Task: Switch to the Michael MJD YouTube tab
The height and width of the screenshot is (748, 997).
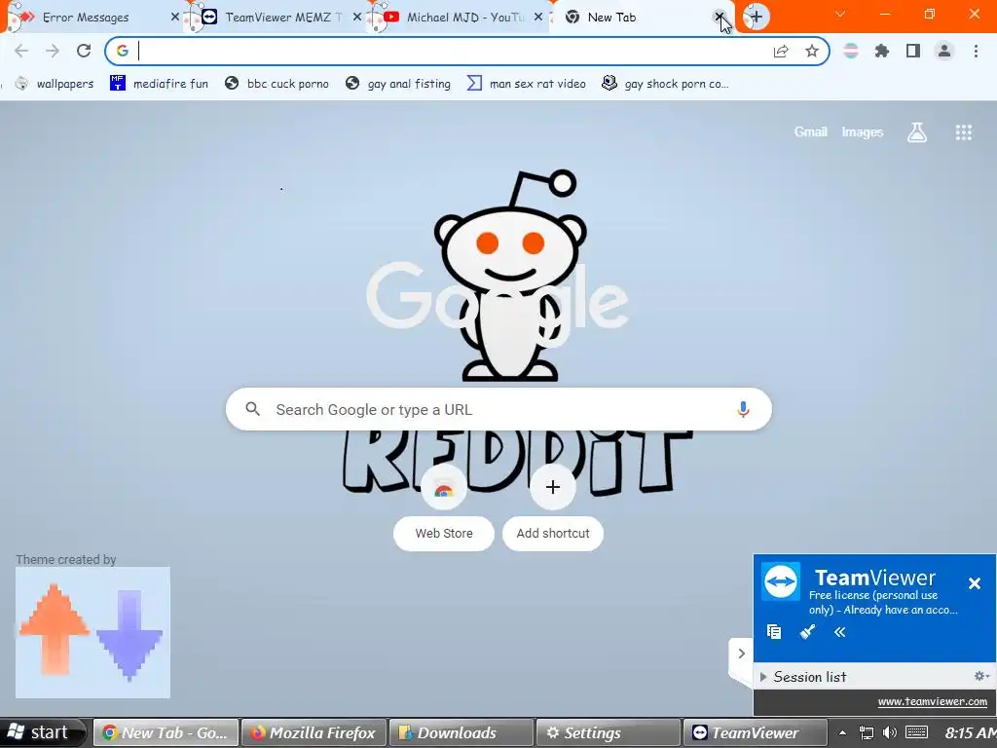Action: 464,18
